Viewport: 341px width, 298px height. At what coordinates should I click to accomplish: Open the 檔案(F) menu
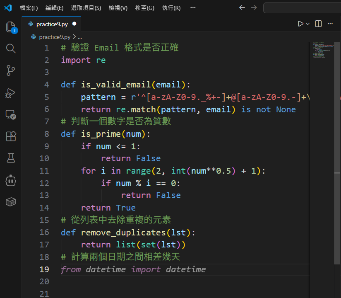point(29,8)
